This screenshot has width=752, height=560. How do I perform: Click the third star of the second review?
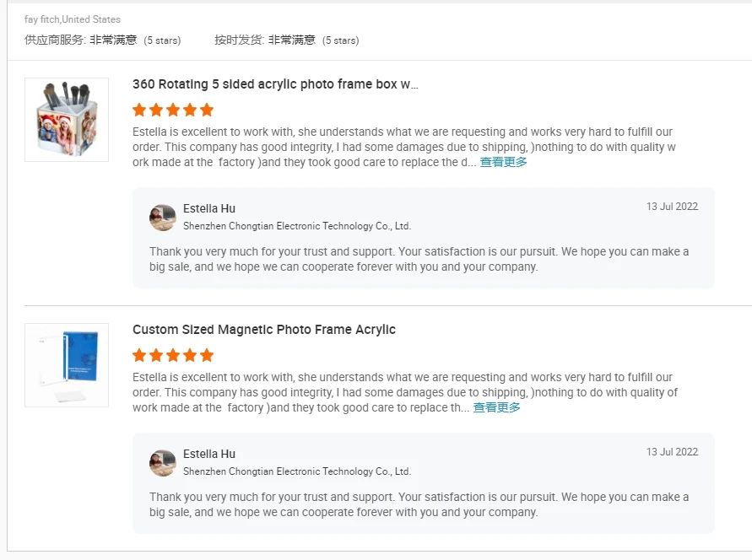point(173,355)
